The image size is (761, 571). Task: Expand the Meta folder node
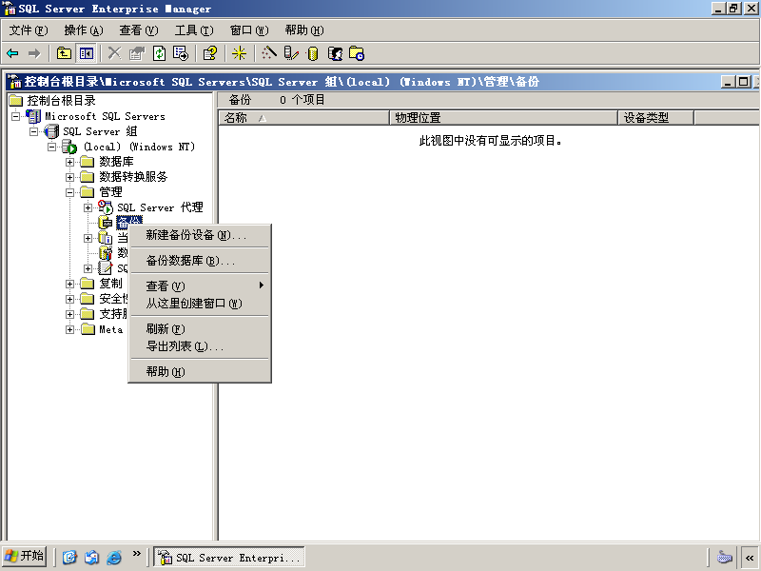pyautogui.click(x=69, y=329)
